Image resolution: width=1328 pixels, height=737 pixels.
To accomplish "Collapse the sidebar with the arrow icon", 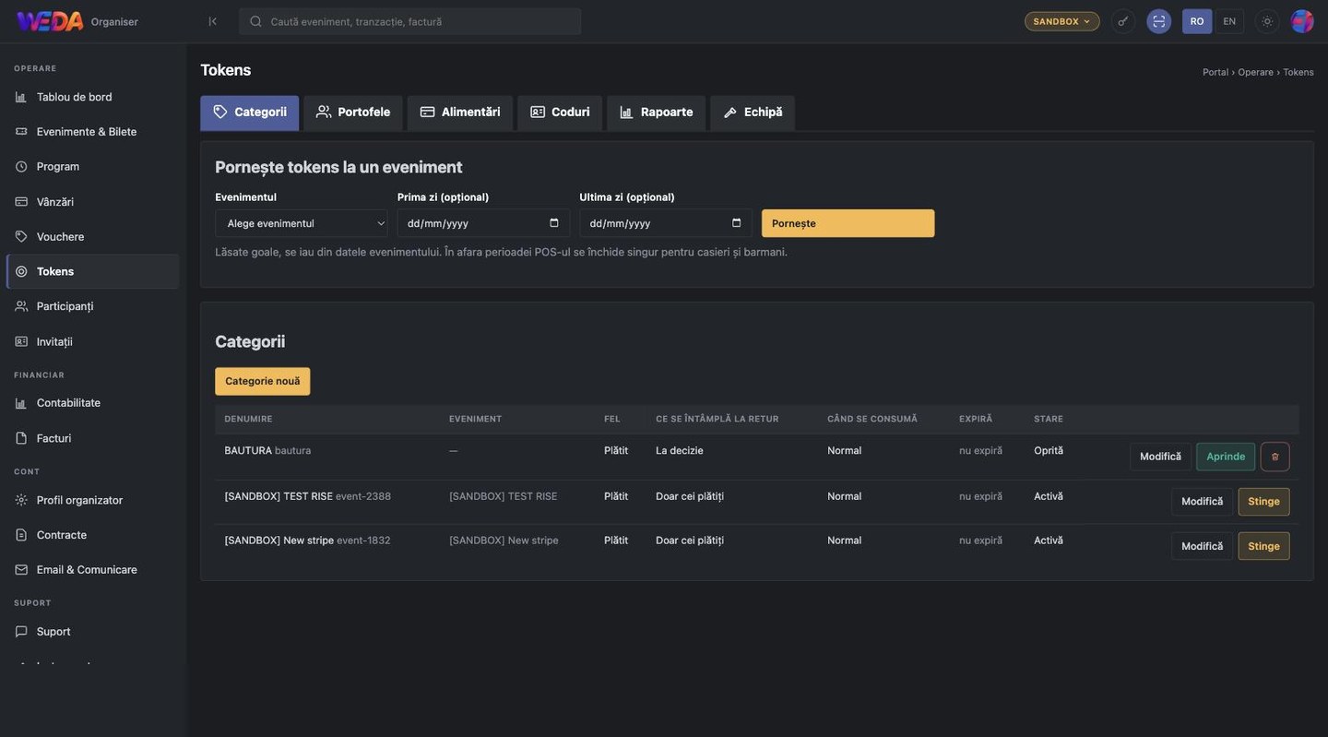I will [213, 21].
